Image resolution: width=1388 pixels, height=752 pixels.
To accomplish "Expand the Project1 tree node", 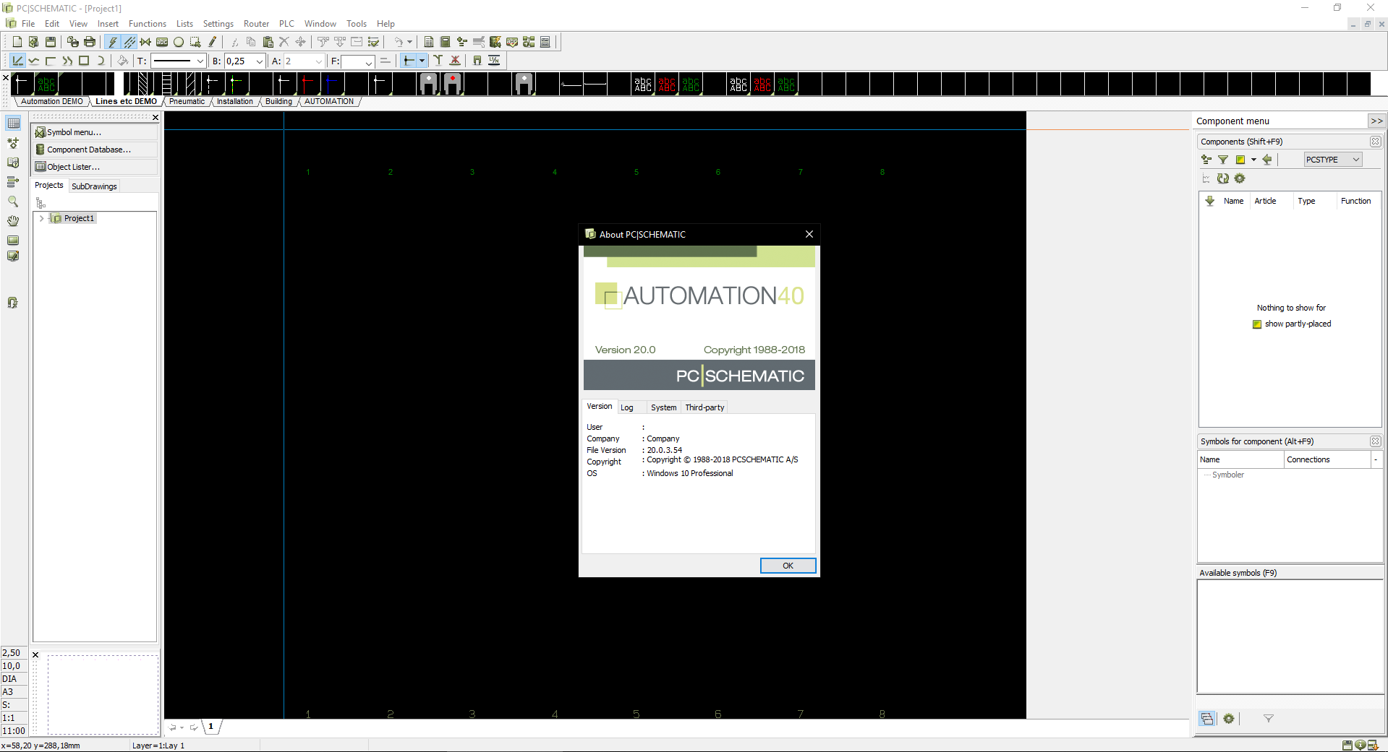I will point(41,218).
